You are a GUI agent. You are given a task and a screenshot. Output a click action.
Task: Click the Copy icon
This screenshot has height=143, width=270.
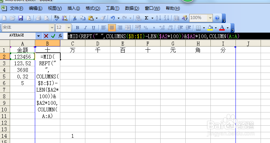(83, 18)
